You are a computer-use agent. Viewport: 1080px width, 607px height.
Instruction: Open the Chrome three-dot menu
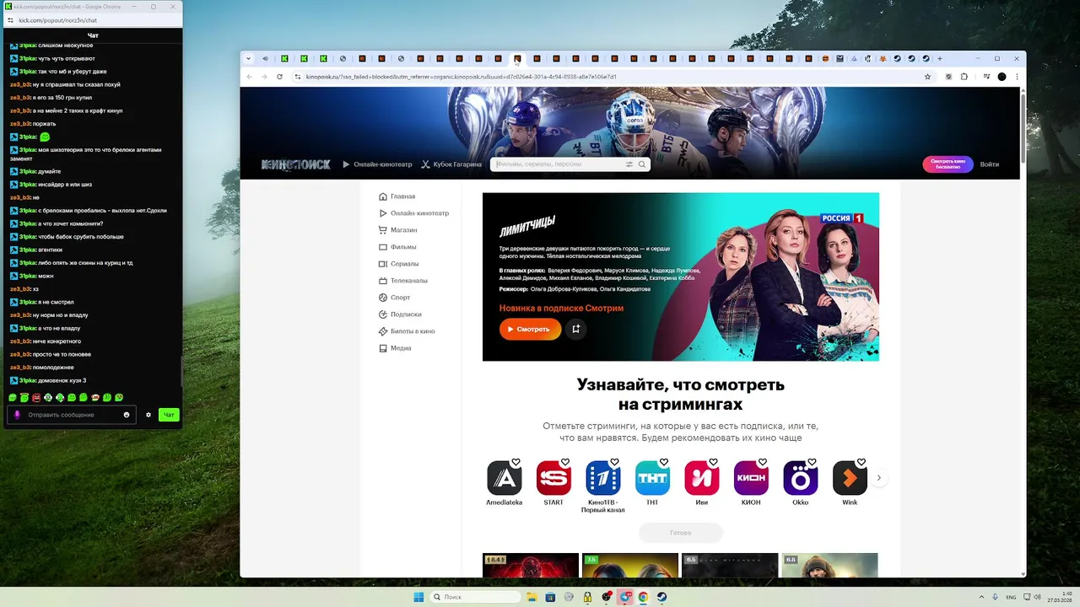click(1016, 77)
